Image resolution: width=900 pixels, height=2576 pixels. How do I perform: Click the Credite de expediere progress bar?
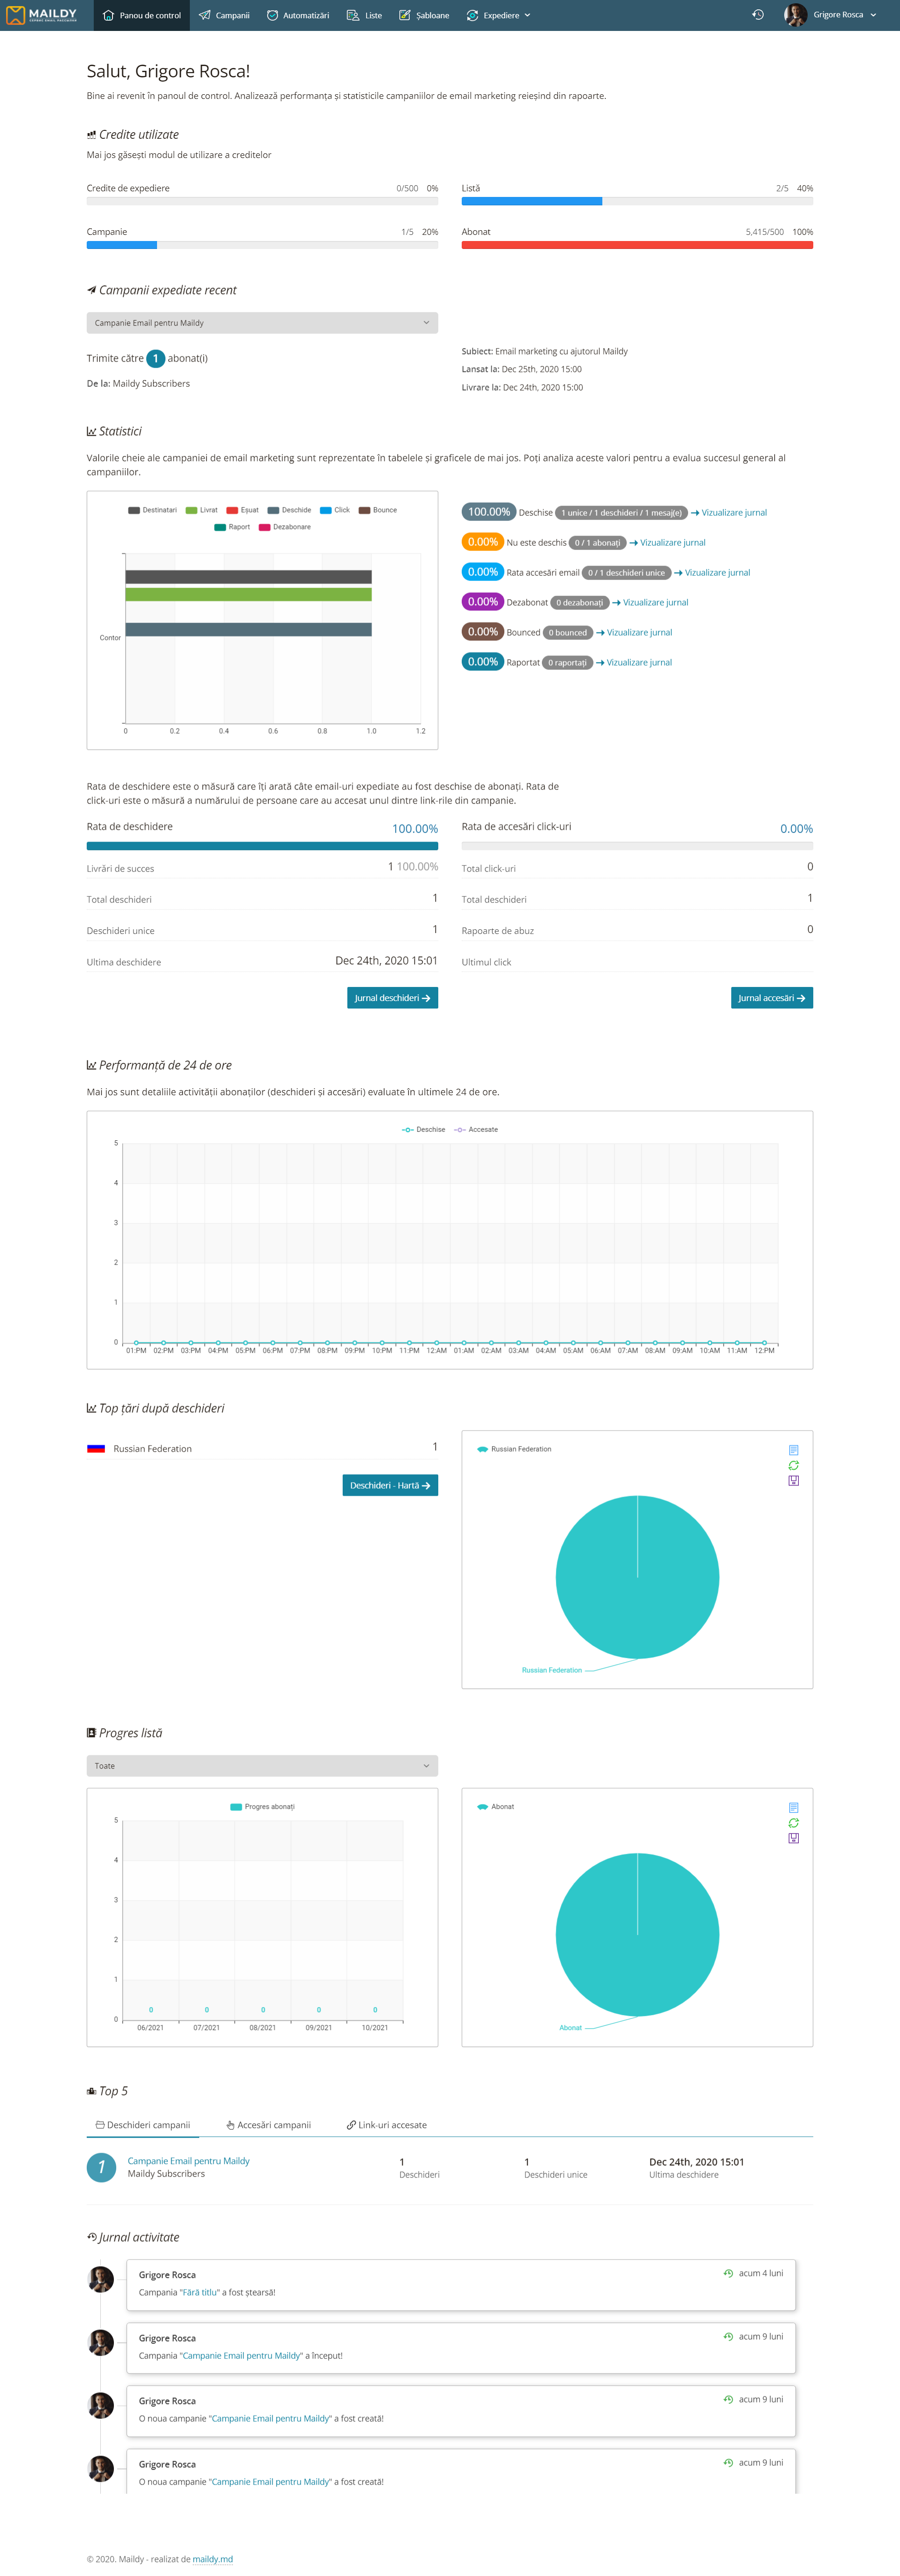(262, 201)
